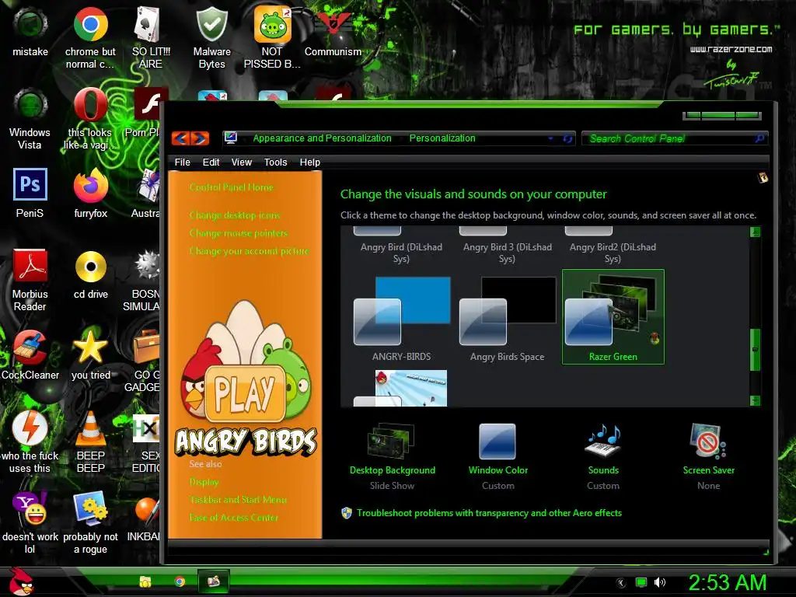This screenshot has width=796, height=597.
Task: Open the 'this looks like a vagi...' Opera icon
Action: pyautogui.click(x=90, y=119)
